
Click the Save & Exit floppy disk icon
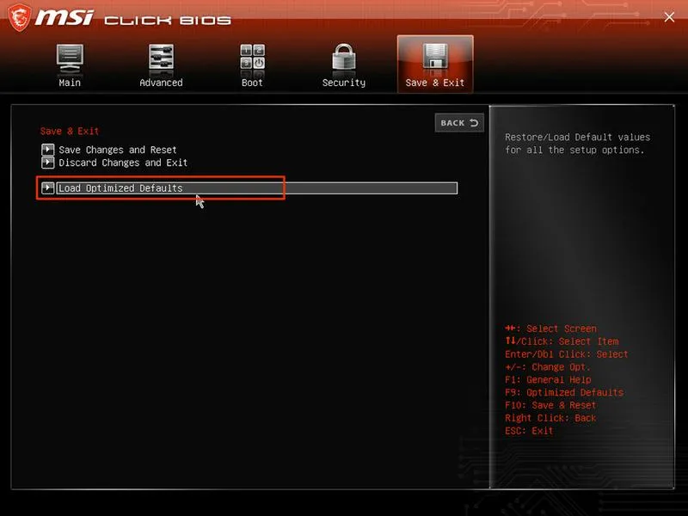(x=435, y=57)
